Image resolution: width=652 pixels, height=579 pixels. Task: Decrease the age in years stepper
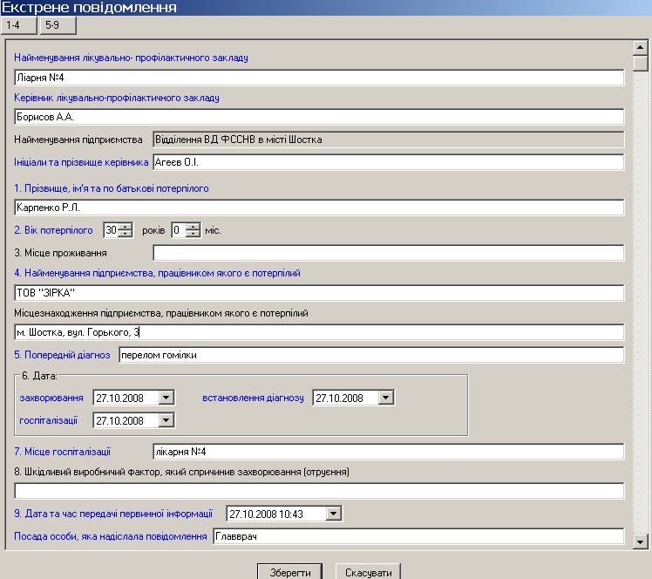pyautogui.click(x=126, y=234)
